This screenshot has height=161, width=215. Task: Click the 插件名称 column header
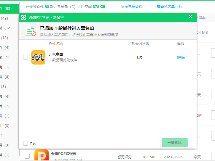pos(56,44)
